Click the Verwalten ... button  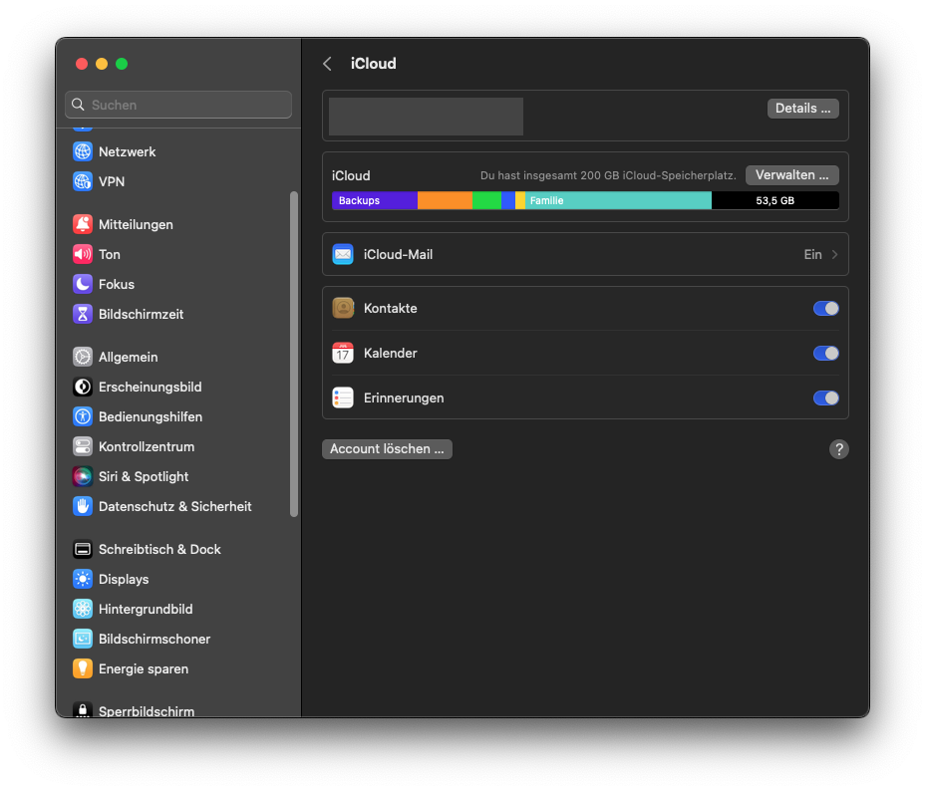pyautogui.click(x=791, y=175)
